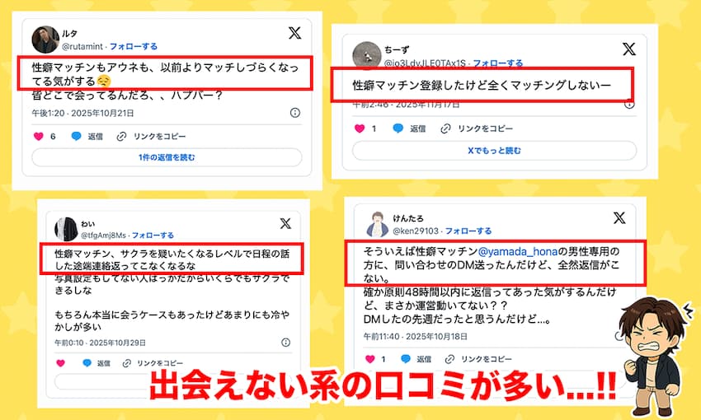This screenshot has width=701, height=420.
Task: Like ルタ's tweet with 6 hearts
Action: pyautogui.click(x=39, y=136)
